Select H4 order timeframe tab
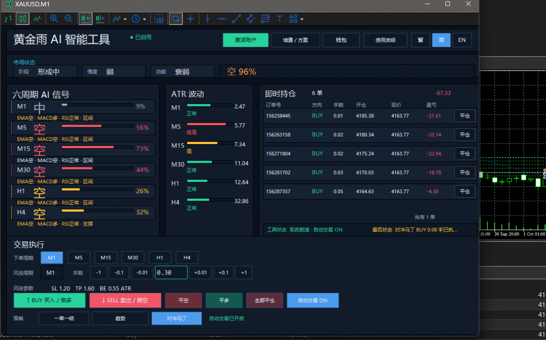Screen dimensions: 546x340 click(187, 258)
